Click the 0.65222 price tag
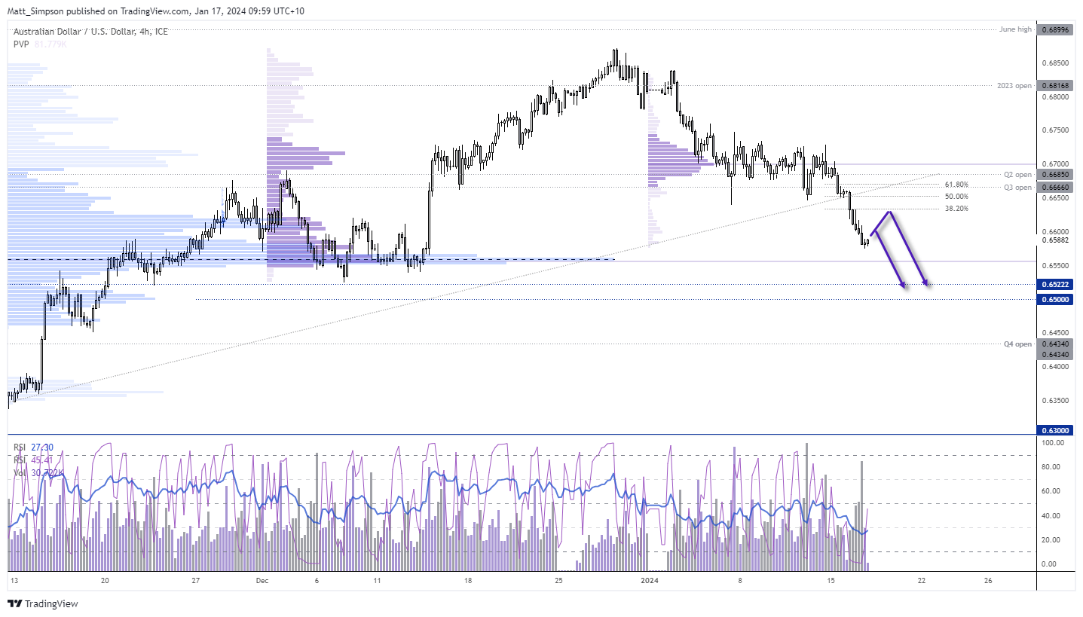This screenshot has height=617, width=1083. [1057, 285]
